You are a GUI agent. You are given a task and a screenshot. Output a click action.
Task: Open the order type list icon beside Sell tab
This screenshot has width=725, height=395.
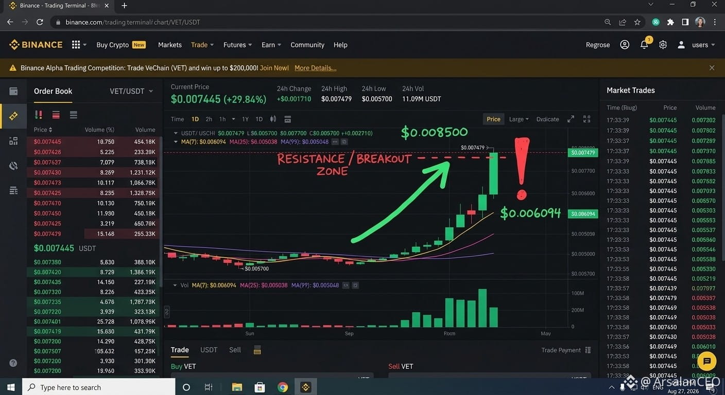coord(257,350)
